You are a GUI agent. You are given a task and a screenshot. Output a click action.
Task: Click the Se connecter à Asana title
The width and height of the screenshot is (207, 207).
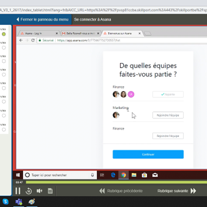(92, 20)
